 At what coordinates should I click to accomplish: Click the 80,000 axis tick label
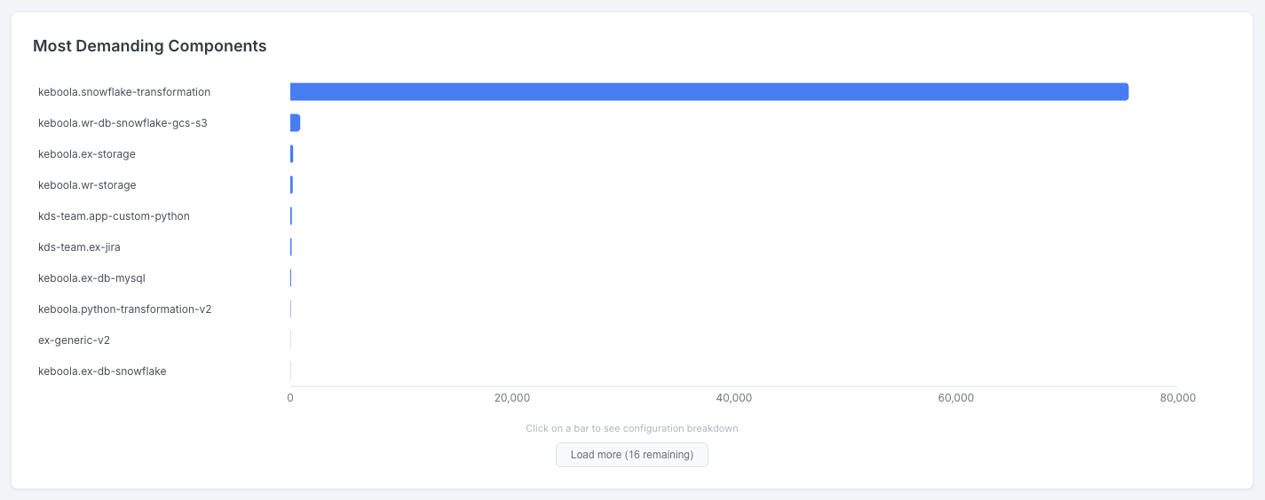tap(1177, 398)
